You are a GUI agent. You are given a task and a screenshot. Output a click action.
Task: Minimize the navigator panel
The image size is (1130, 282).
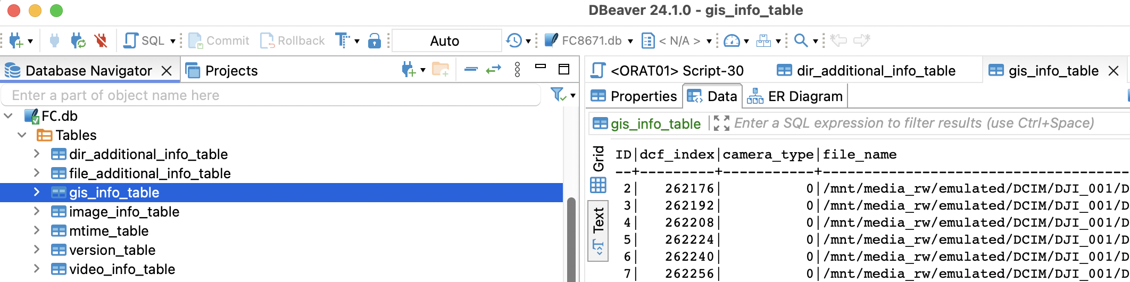pos(541,67)
